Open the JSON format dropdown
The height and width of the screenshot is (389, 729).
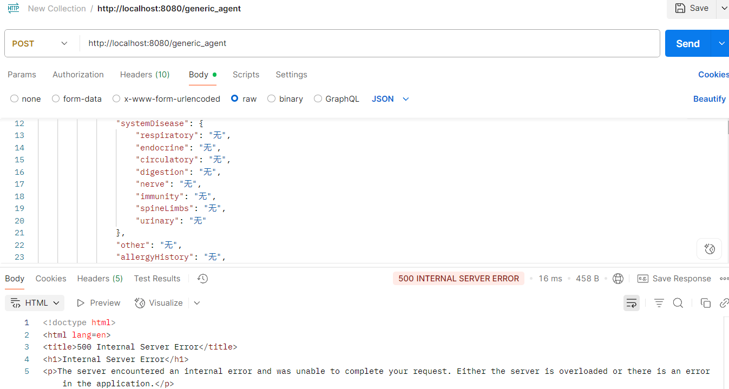coord(390,99)
